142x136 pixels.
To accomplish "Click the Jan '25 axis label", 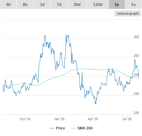I will tap(59, 119).
